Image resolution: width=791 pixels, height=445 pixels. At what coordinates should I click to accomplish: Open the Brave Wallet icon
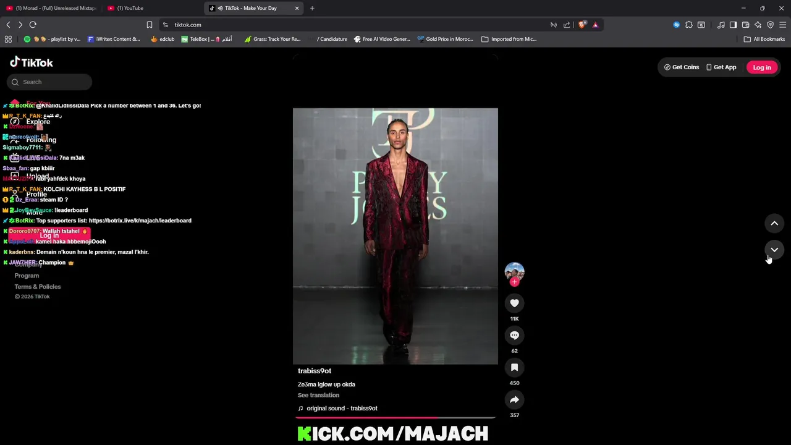click(745, 25)
